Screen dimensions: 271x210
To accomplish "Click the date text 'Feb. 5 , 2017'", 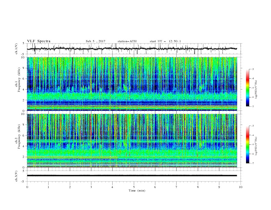I will 95,41.
